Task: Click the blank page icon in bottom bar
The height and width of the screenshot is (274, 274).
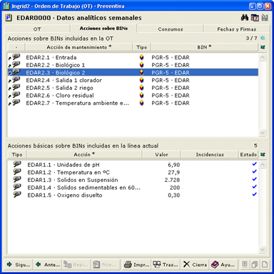Action: tap(265, 264)
